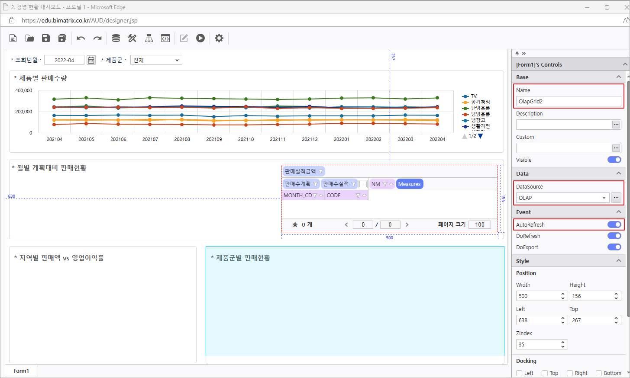630x378 pixels.
Task: Open the database data source manager
Action: click(116, 38)
